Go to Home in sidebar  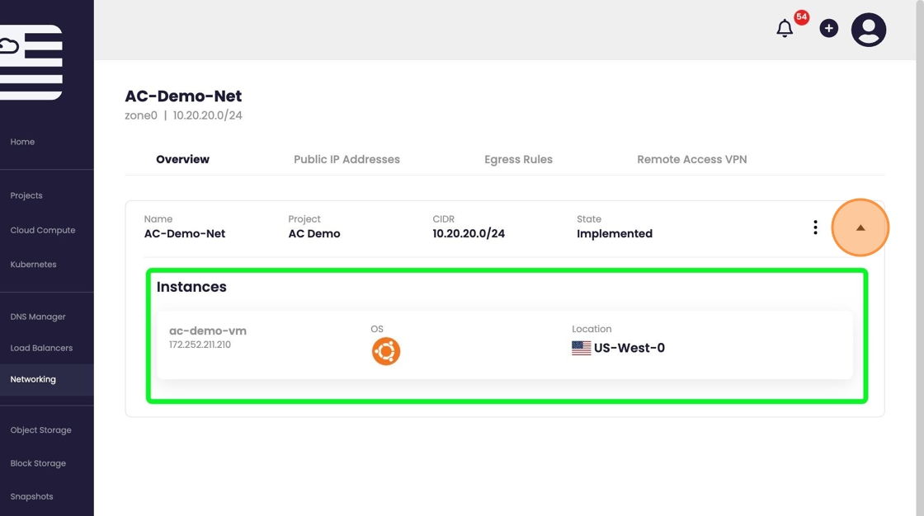tap(22, 142)
